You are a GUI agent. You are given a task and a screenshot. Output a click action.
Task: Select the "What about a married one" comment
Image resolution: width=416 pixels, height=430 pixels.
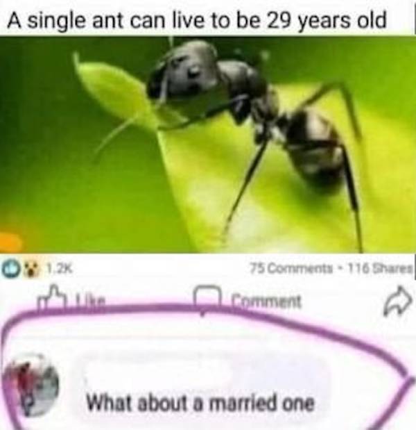(200, 402)
